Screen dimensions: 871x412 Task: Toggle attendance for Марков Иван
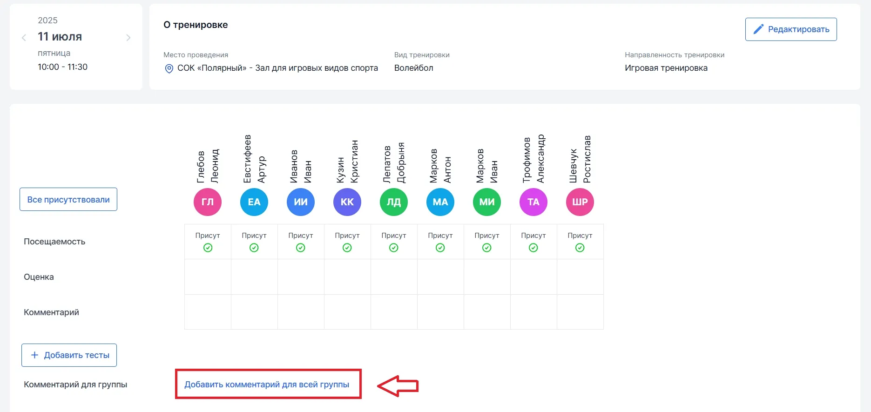point(487,242)
